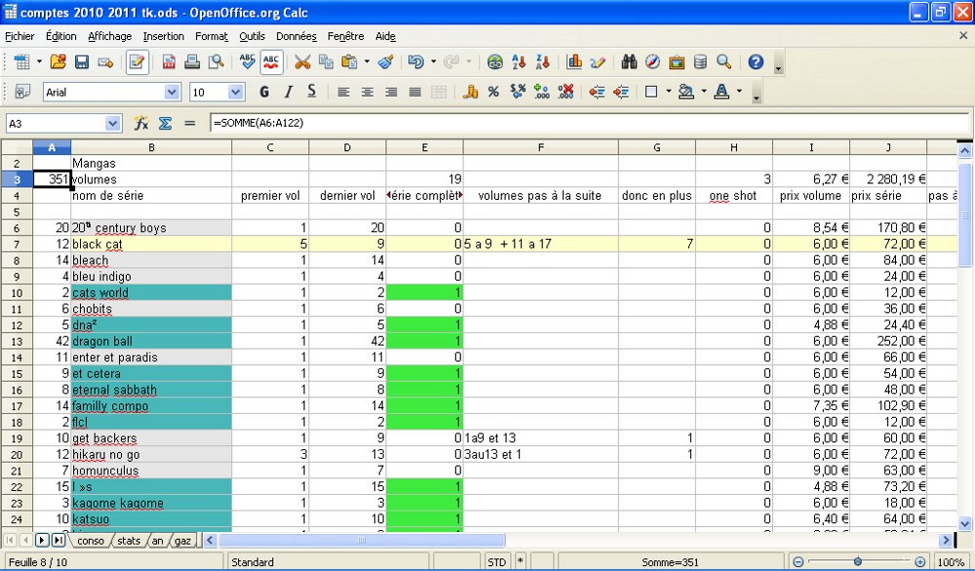Screen dimensions: 975x571
Task: Toggle Underline formatting (S)
Action: [312, 92]
